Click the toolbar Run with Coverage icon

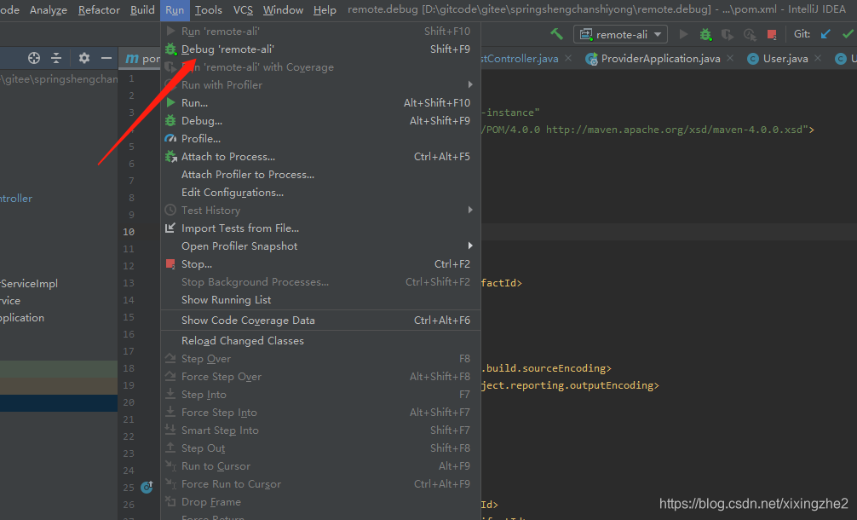[728, 34]
